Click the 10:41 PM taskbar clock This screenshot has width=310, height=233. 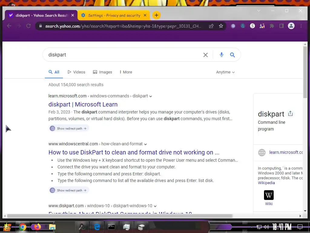[x=282, y=227]
